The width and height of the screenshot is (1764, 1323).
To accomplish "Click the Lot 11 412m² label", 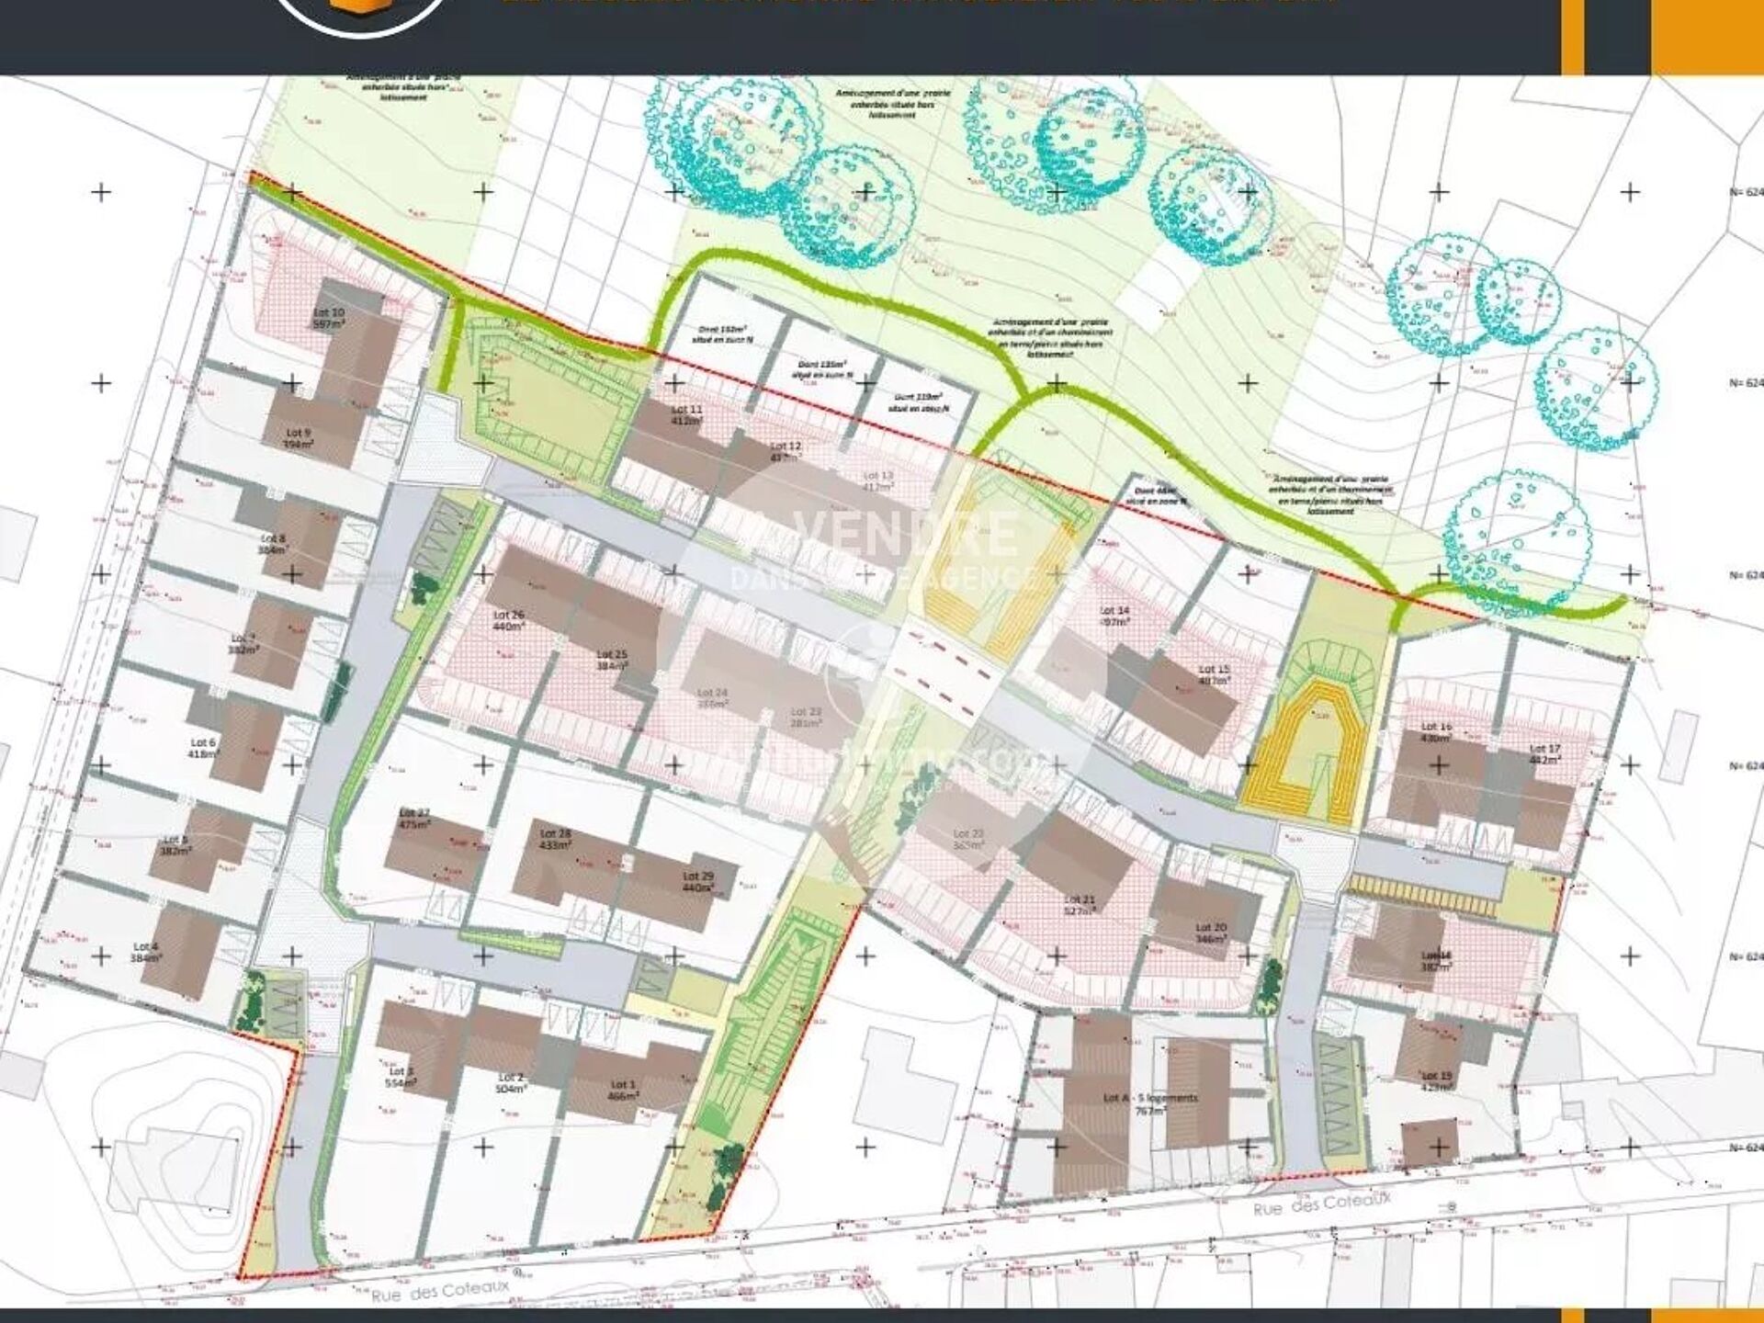I will [x=686, y=414].
